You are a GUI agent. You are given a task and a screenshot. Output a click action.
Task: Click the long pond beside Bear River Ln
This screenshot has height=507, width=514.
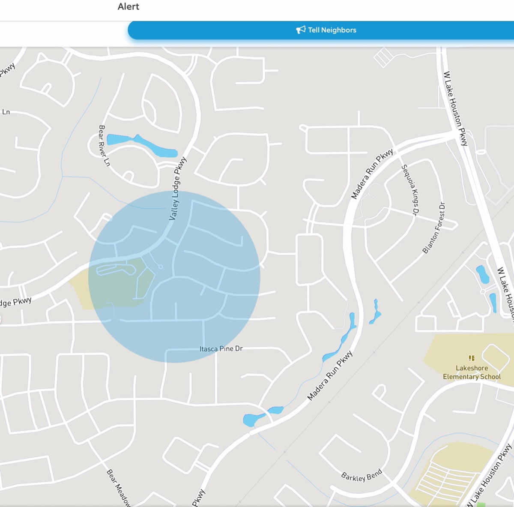[141, 144]
